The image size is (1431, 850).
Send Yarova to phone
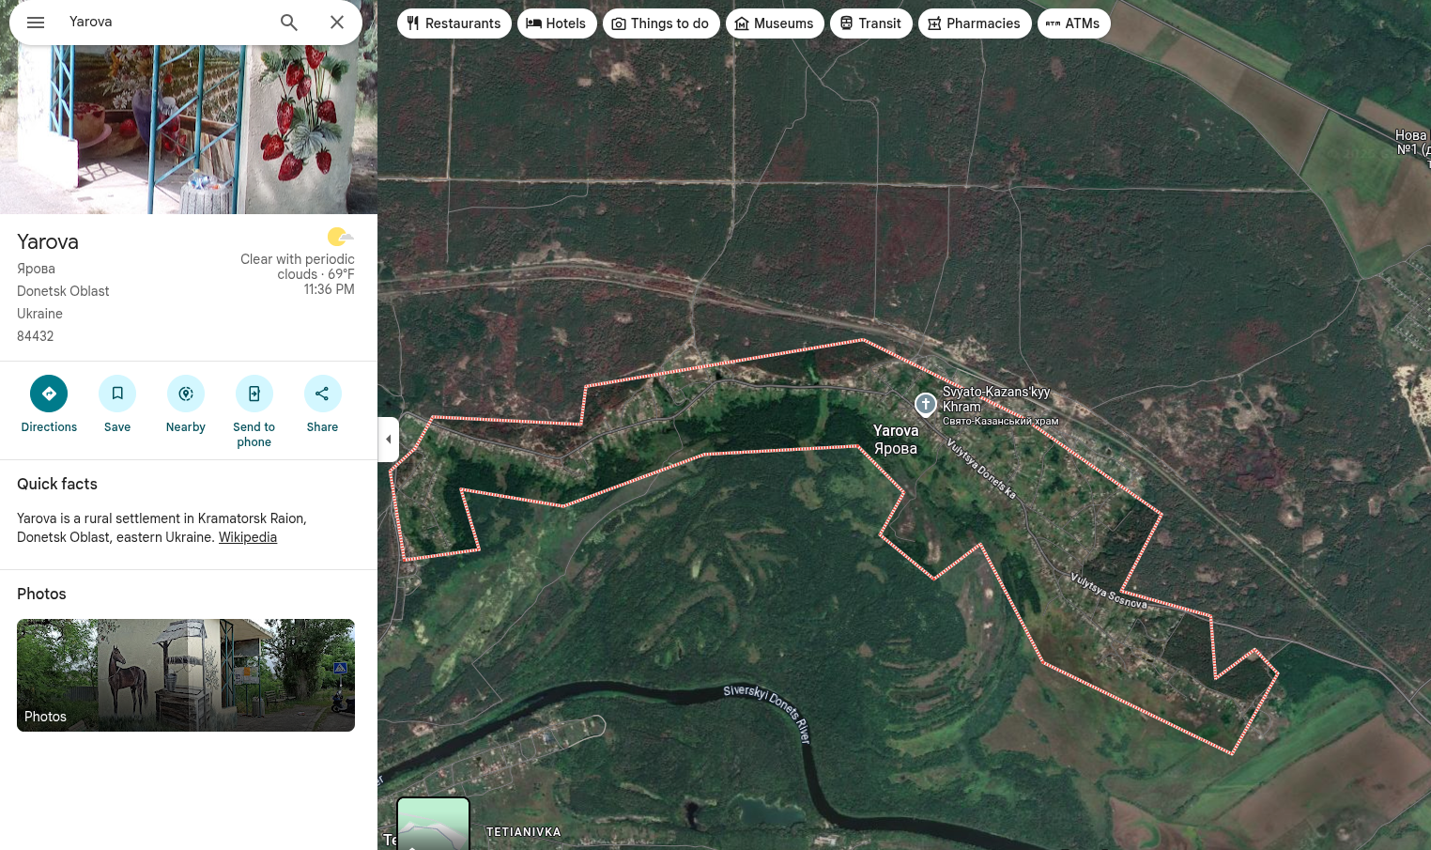coord(254,412)
